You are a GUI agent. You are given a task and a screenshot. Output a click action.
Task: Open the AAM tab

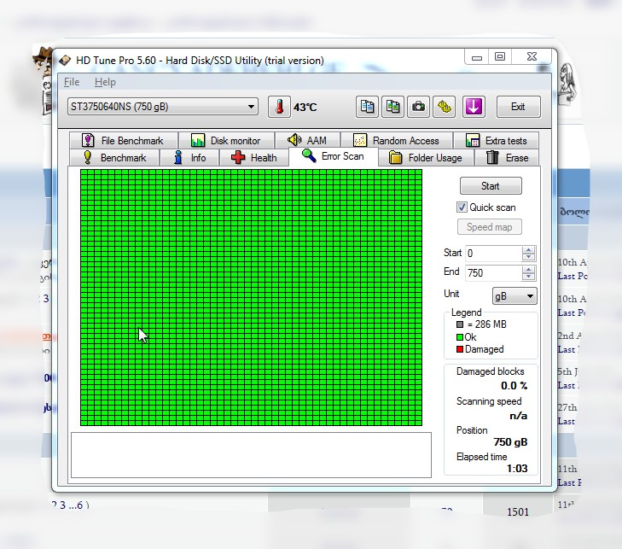(x=307, y=141)
